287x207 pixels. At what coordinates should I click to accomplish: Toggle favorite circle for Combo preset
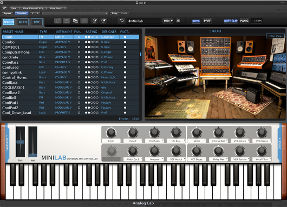point(79,42)
